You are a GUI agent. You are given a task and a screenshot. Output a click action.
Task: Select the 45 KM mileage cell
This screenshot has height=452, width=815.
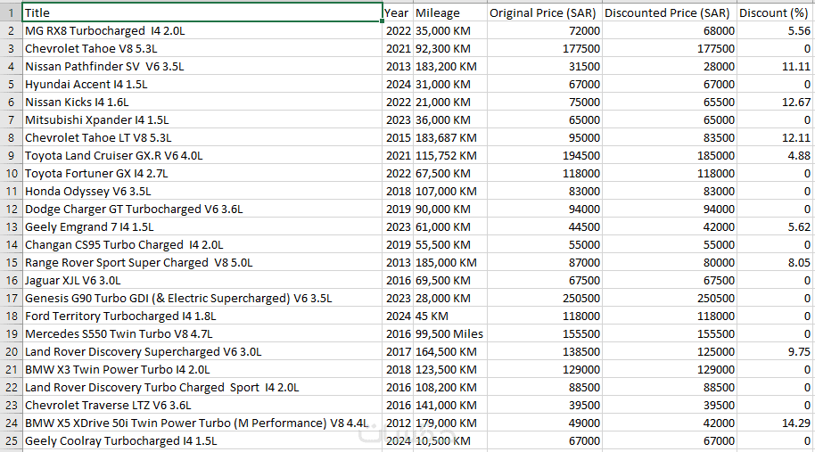pyautogui.click(x=450, y=316)
